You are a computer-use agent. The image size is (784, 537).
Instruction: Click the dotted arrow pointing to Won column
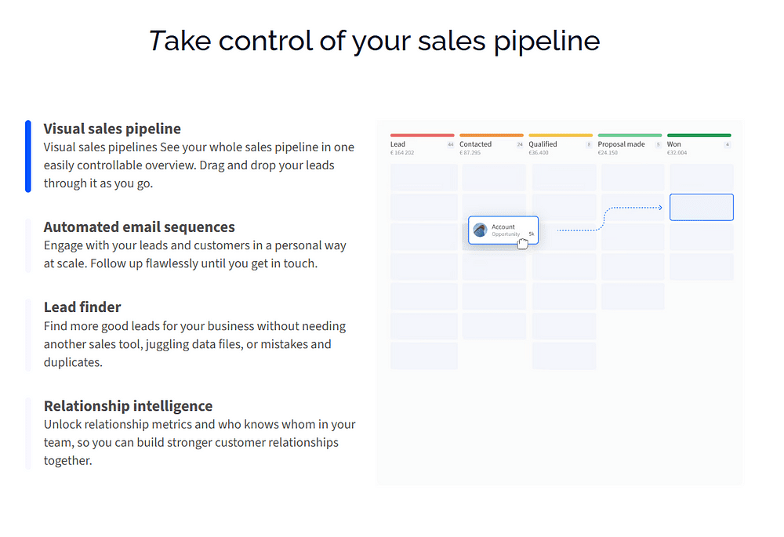[x=609, y=219]
